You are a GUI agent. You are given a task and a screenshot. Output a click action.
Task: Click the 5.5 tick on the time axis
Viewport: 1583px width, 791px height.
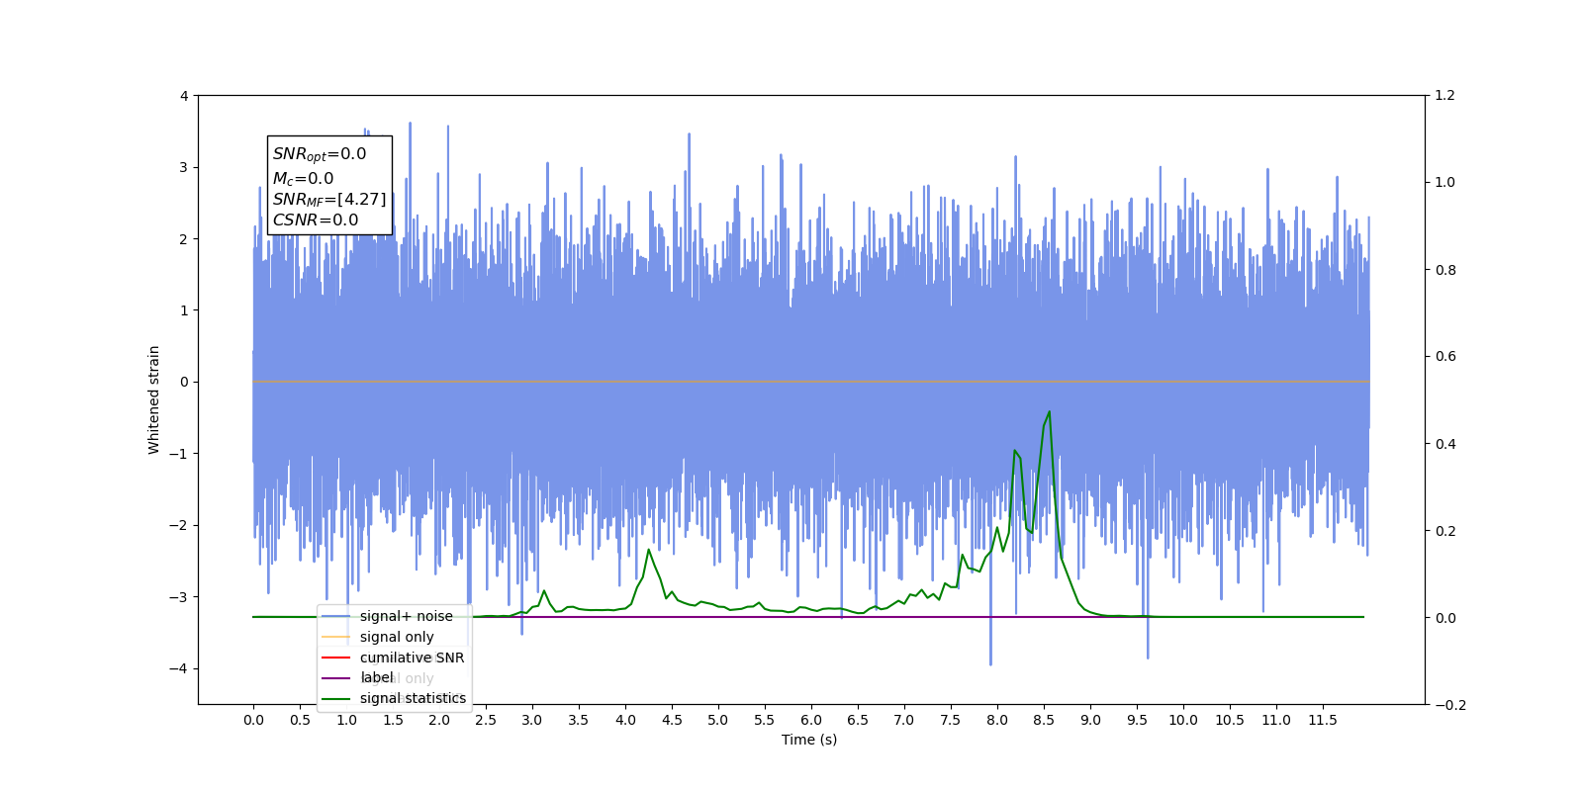(x=765, y=720)
